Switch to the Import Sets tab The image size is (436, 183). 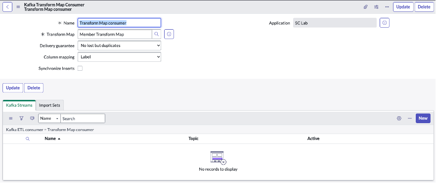coord(50,105)
